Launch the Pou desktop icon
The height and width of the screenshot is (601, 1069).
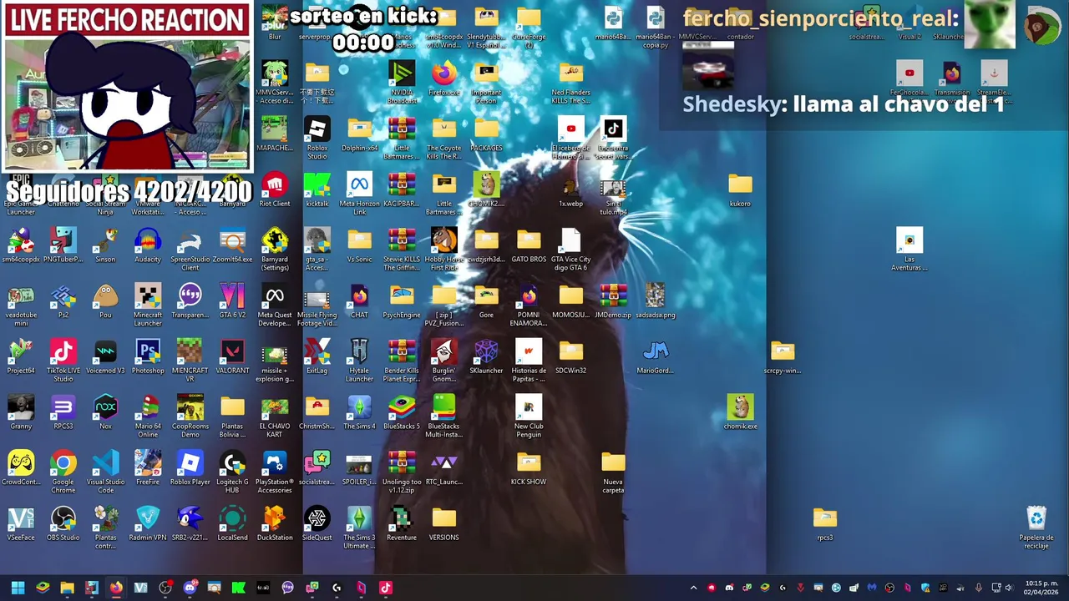pos(105,300)
